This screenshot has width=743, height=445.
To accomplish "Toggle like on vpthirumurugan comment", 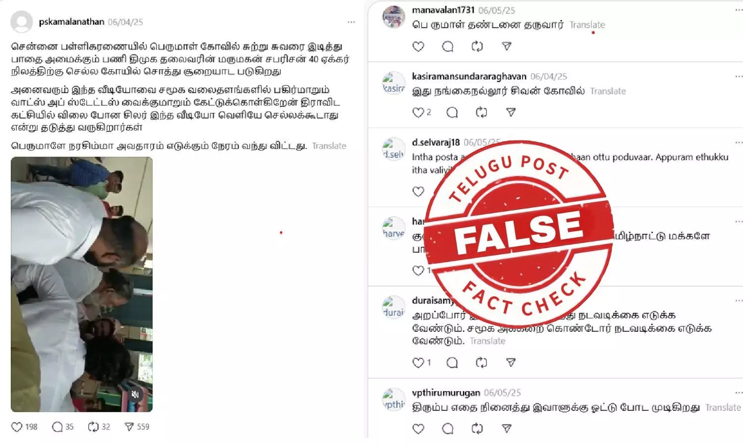I will pyautogui.click(x=419, y=429).
